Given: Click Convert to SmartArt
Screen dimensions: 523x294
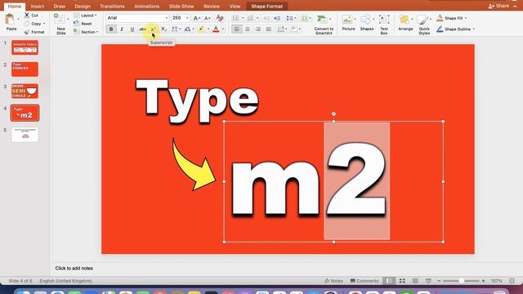Looking at the screenshot, I should pyautogui.click(x=324, y=24).
